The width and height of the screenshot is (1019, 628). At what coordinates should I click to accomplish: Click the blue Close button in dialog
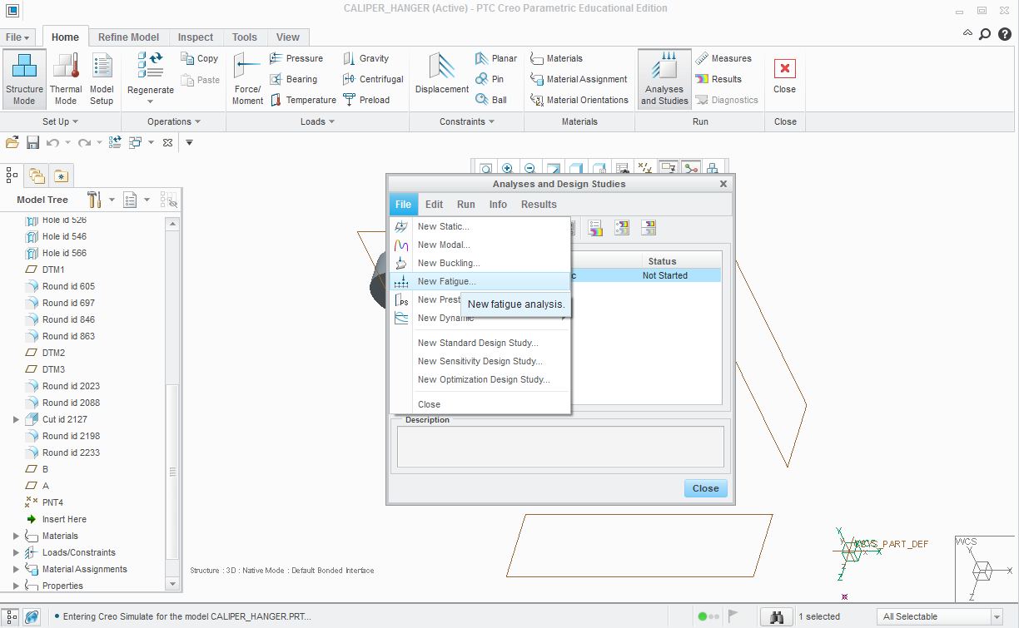(x=706, y=488)
